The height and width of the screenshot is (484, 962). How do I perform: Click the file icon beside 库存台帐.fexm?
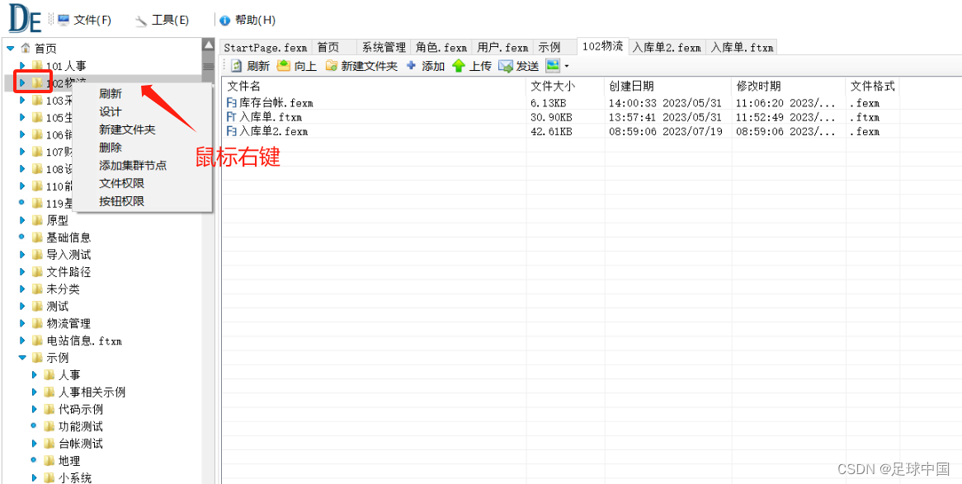tap(230, 102)
